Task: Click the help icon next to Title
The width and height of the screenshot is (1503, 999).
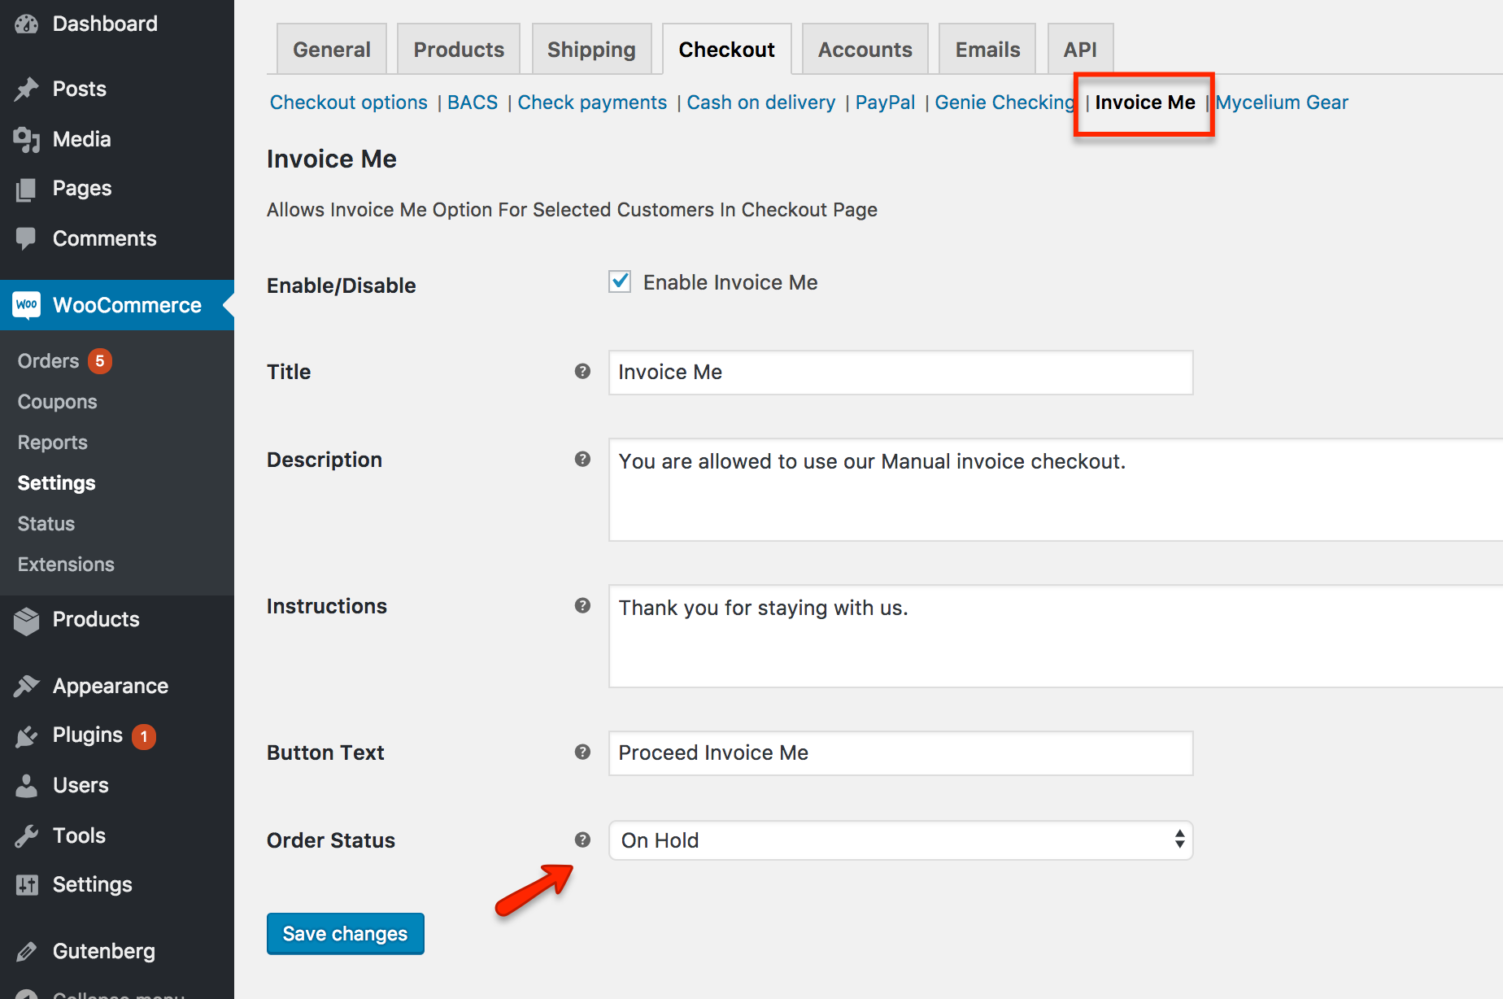Action: pyautogui.click(x=582, y=371)
